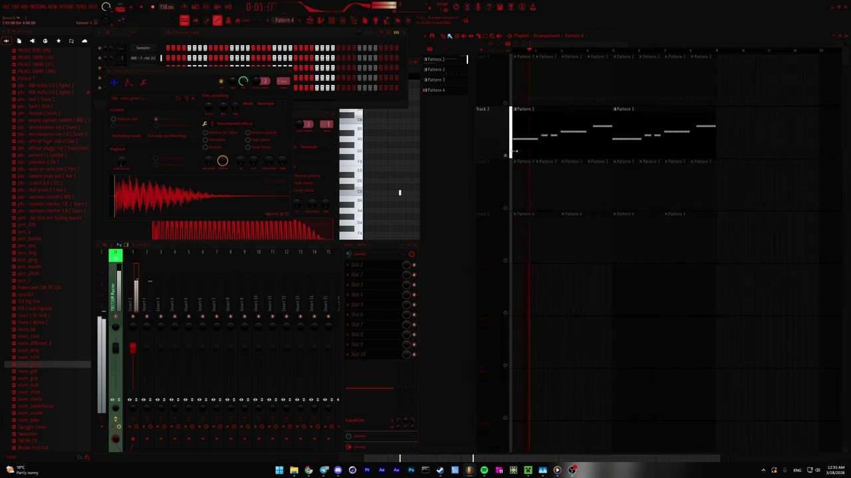Open the blue plus sampler settings tab
This screenshot has height=478, width=851.
[x=114, y=82]
